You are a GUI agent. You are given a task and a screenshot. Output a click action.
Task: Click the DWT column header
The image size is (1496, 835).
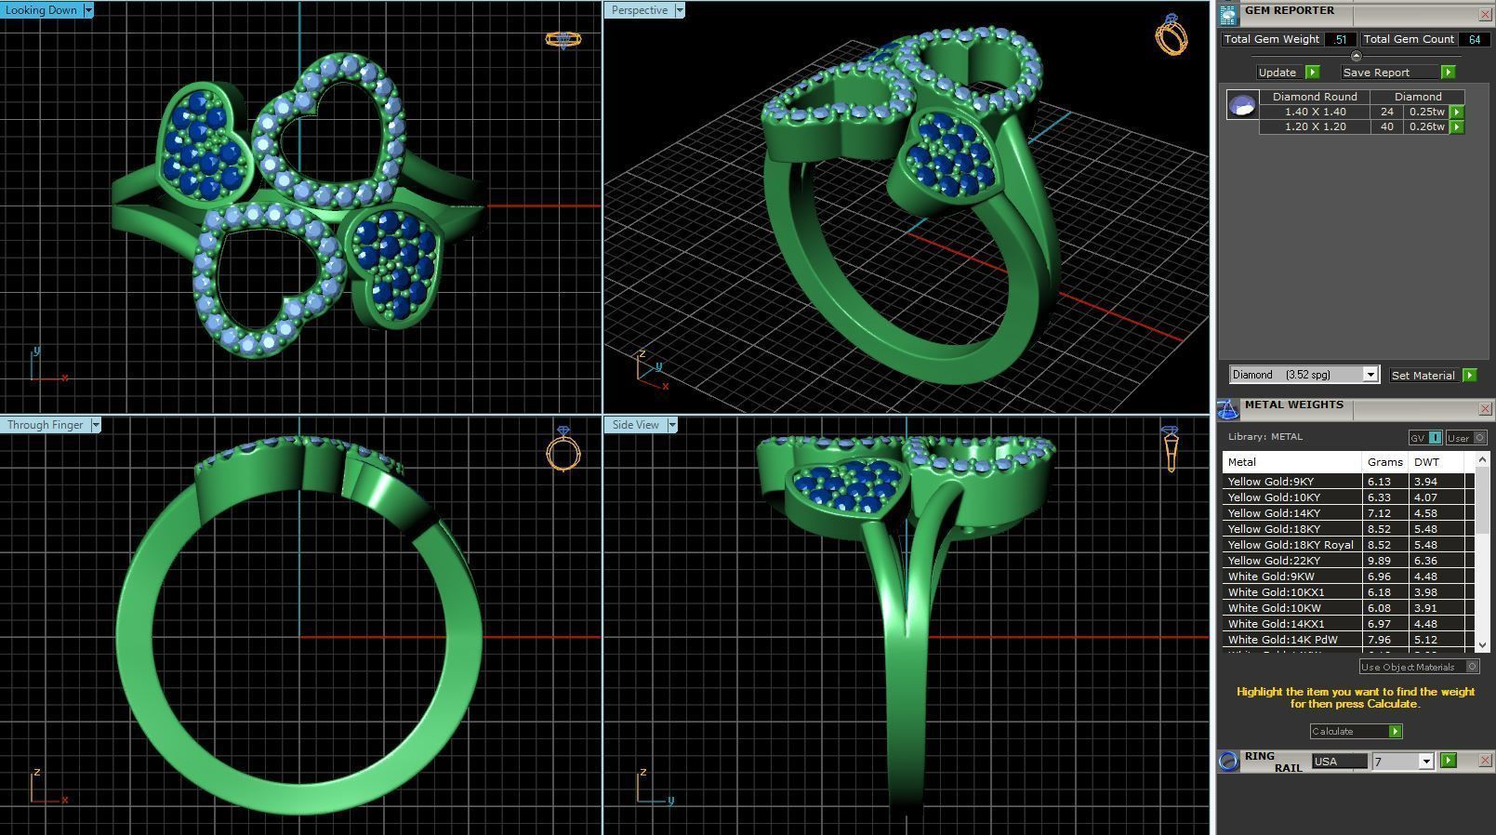[1437, 461]
